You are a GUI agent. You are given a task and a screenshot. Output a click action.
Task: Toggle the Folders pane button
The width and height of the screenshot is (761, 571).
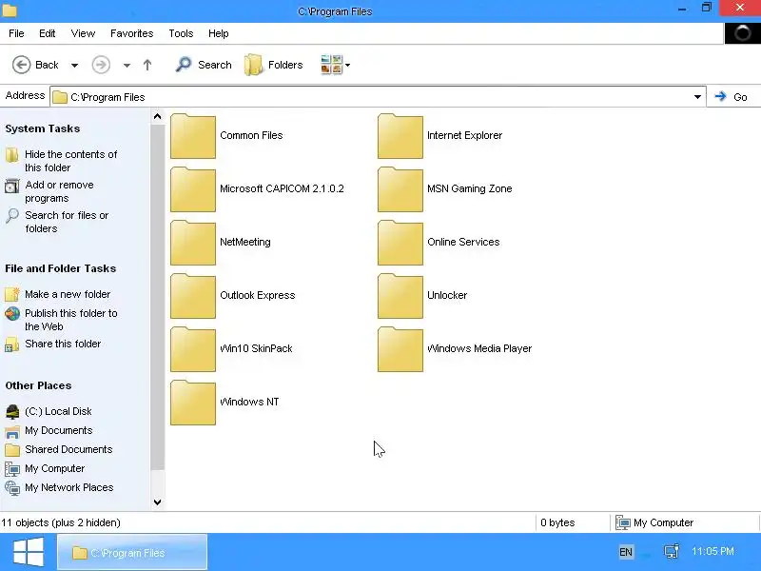273,65
